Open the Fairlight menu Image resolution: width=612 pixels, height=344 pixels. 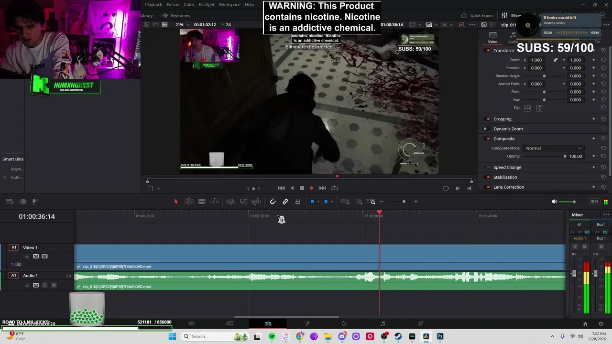coord(207,5)
